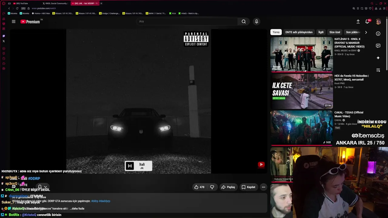Open YouTube notifications bell with 9+ badge
The width and height of the screenshot is (388, 218).
[x=367, y=21]
